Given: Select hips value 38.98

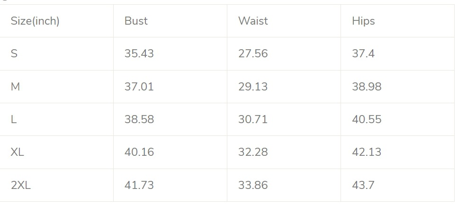Looking at the screenshot, I should (366, 87).
